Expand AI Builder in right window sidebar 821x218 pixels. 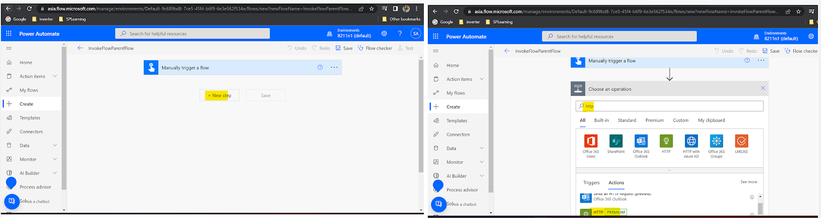pos(482,176)
